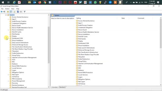Open Premiere Pro from the taskbar
The height and width of the screenshot is (91, 162).
click(x=60, y=2)
